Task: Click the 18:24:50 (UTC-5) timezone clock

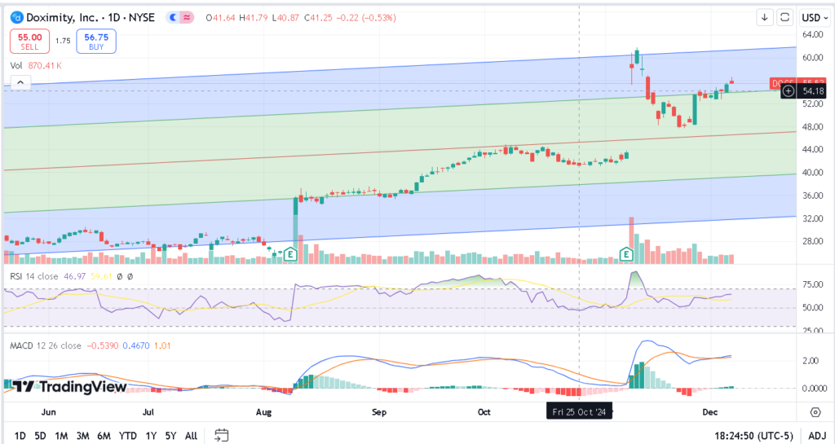Action: click(753, 436)
